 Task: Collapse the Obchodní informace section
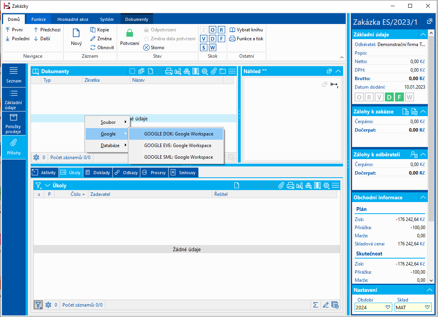[423, 197]
